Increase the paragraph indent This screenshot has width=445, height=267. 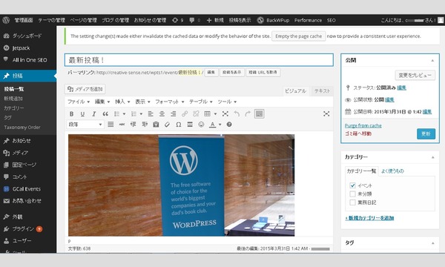[x=145, y=125]
